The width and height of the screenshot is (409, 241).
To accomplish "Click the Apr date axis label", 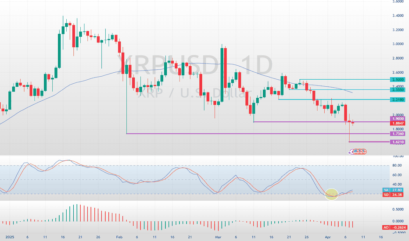I will (x=328, y=237).
